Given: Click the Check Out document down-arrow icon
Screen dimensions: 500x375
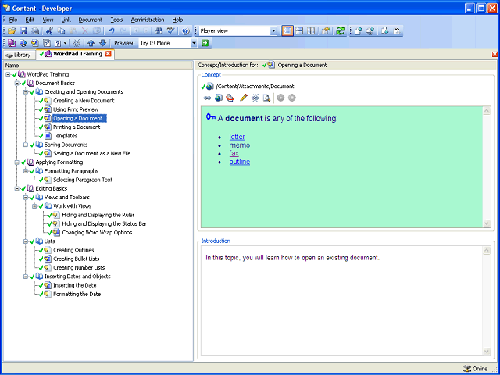Looking at the screenshot, I should tap(385, 31).
